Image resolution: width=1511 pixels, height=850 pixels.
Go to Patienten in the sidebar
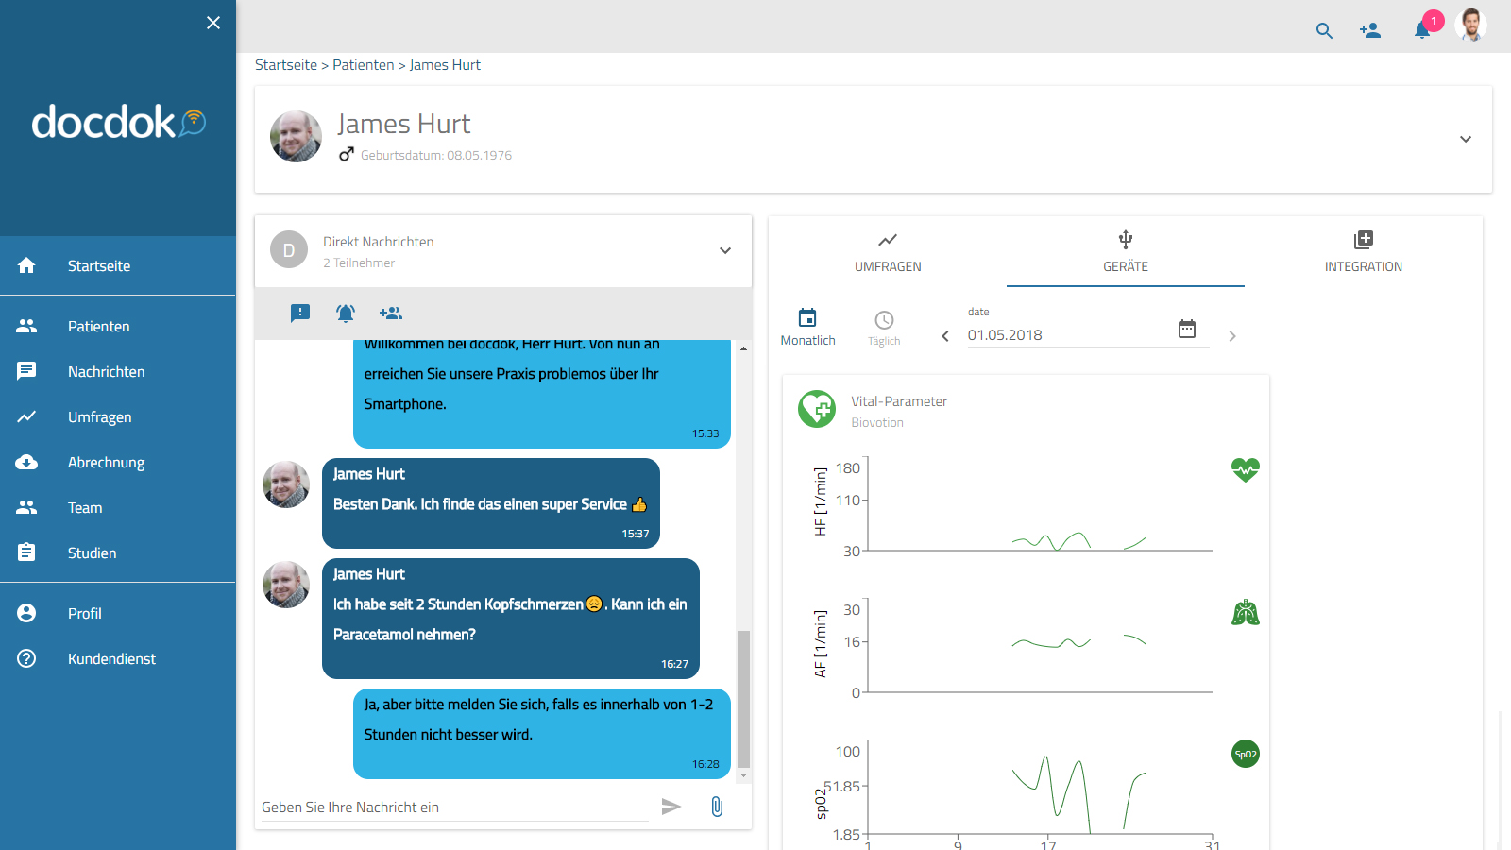click(x=98, y=326)
